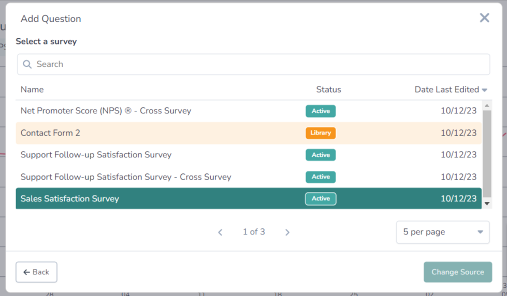Image resolution: width=507 pixels, height=296 pixels.
Task: Click Active badge of Sales Satisfaction Survey
Action: tap(321, 198)
